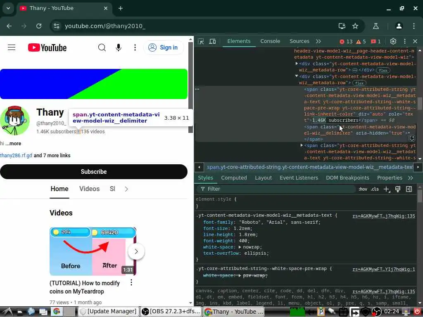The width and height of the screenshot is (423, 317).
Task: Switch to the Sources panel tab
Action: tap(299, 41)
